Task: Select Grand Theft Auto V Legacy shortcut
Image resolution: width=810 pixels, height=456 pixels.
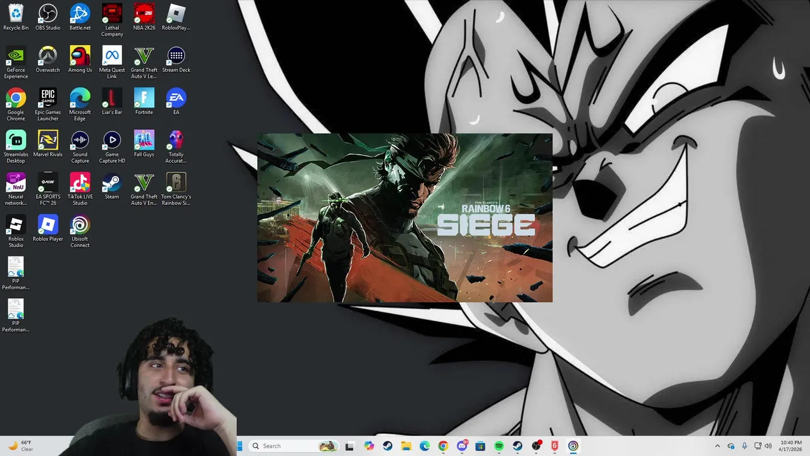Action: [144, 63]
